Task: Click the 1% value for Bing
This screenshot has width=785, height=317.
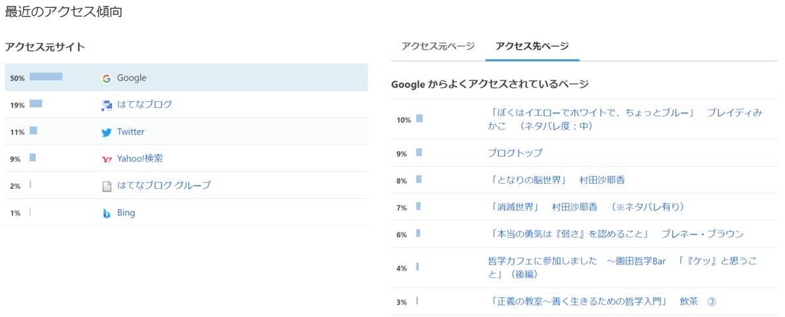Action: (15, 213)
